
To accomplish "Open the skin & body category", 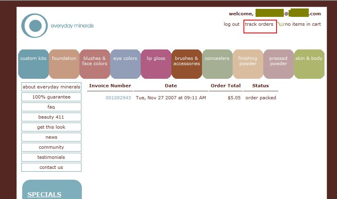I will click(309, 64).
